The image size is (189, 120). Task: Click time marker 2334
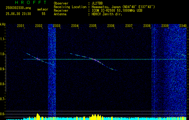[x=75, y=25]
